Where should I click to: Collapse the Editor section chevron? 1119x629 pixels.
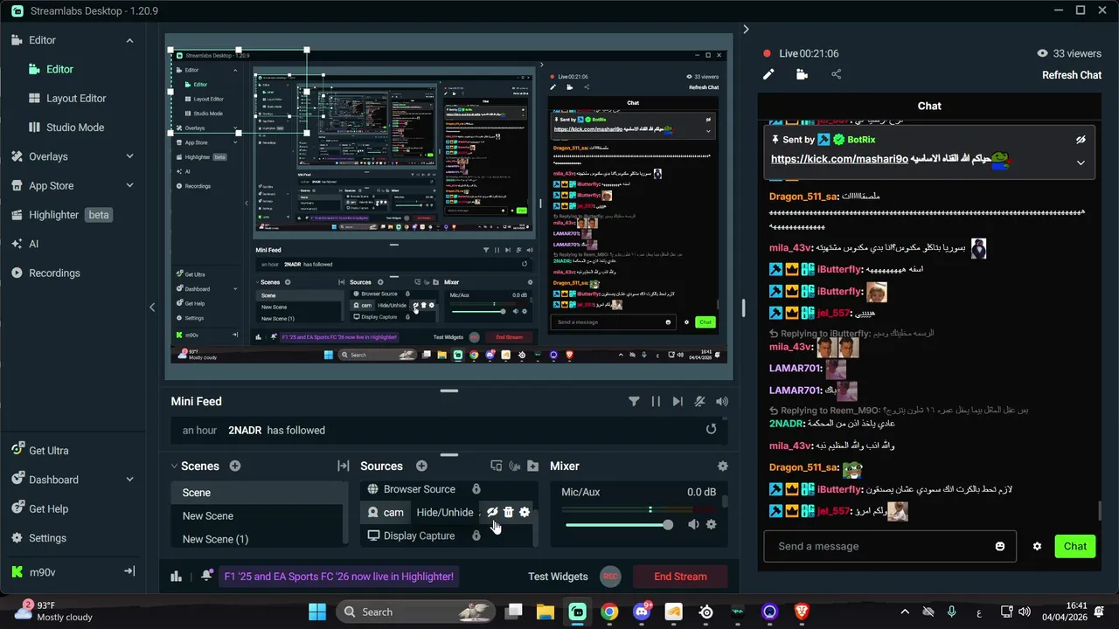(x=129, y=40)
